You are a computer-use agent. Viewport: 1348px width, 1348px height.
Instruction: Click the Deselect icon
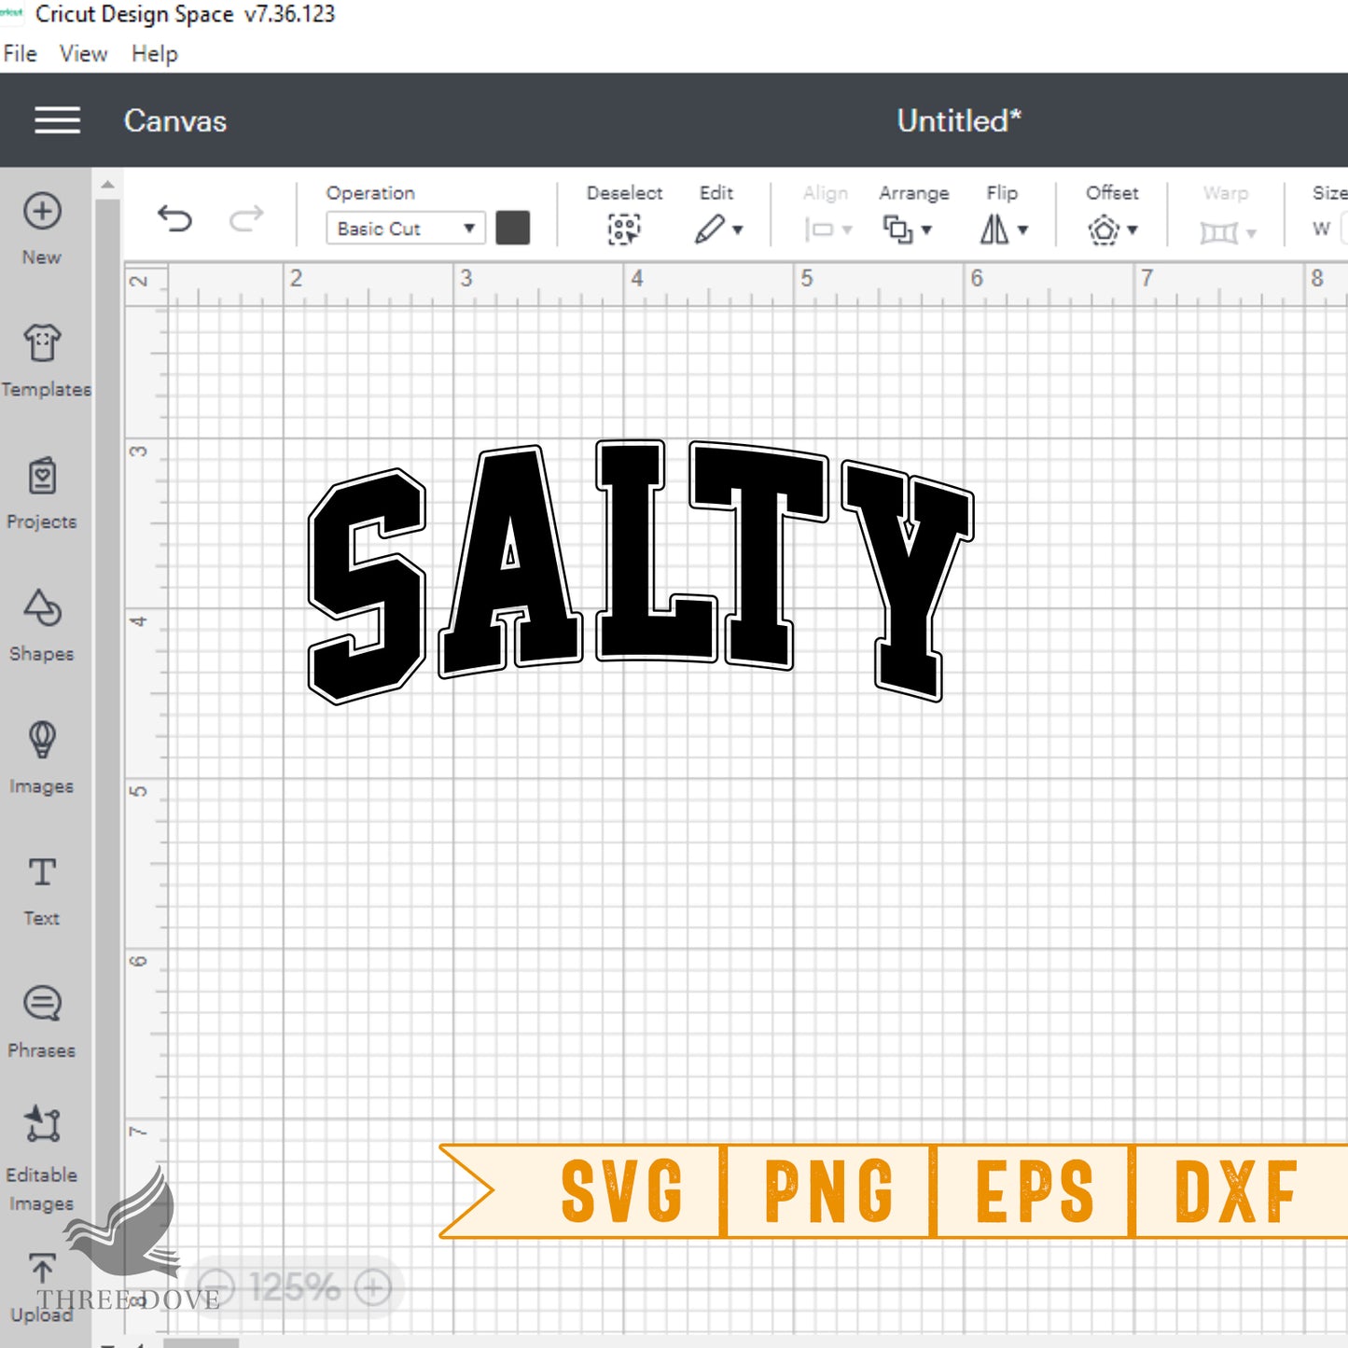click(624, 229)
